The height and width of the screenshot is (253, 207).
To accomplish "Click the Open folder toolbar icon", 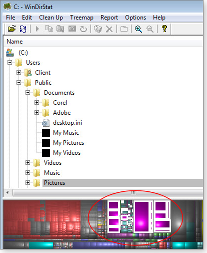I will point(11,29).
